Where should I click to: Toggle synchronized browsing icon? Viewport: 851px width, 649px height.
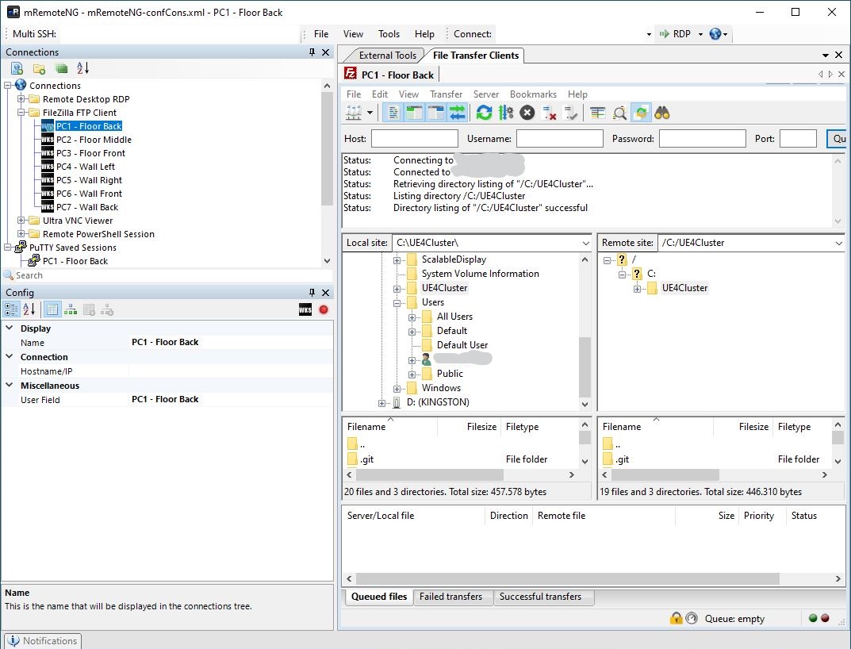coord(641,113)
